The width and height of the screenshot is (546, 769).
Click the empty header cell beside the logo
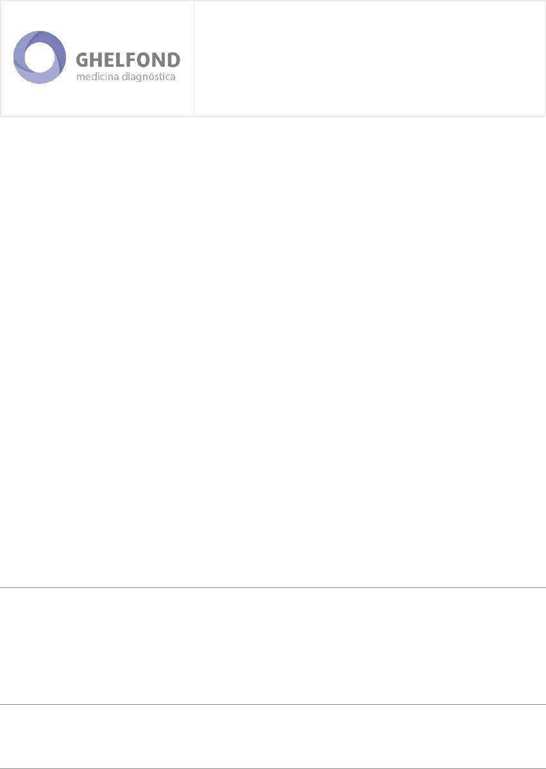pos(370,58)
